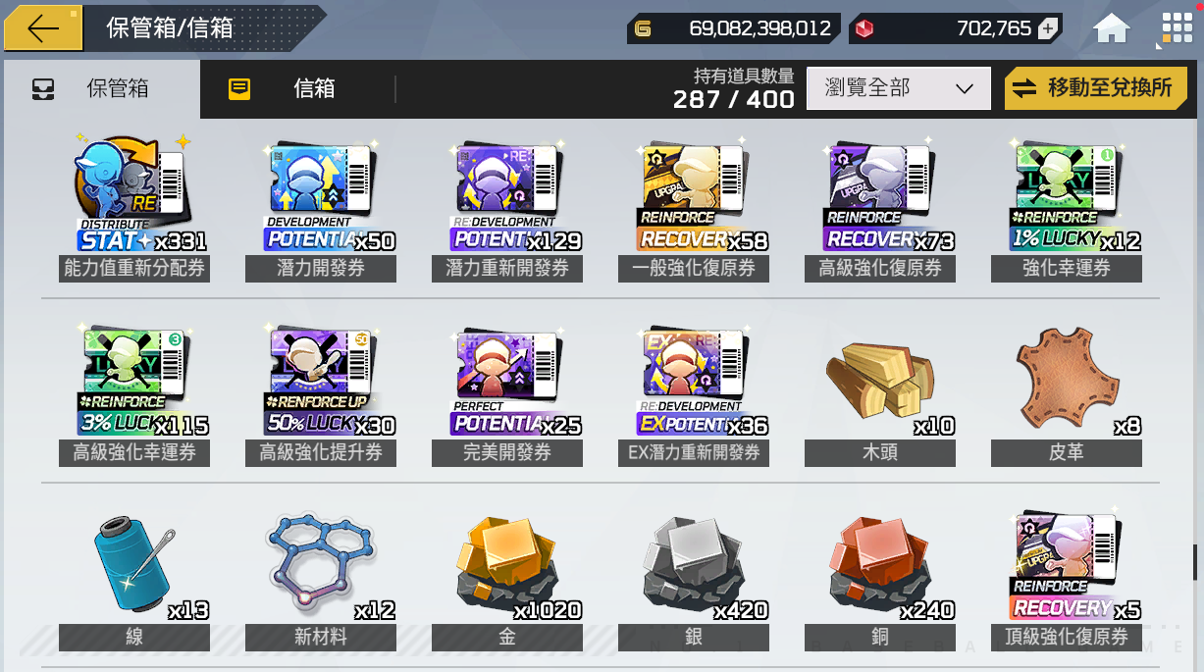Expand the 瀏覽全部 filter dropdown
Viewport: 1204px width, 672px height.
click(x=899, y=88)
